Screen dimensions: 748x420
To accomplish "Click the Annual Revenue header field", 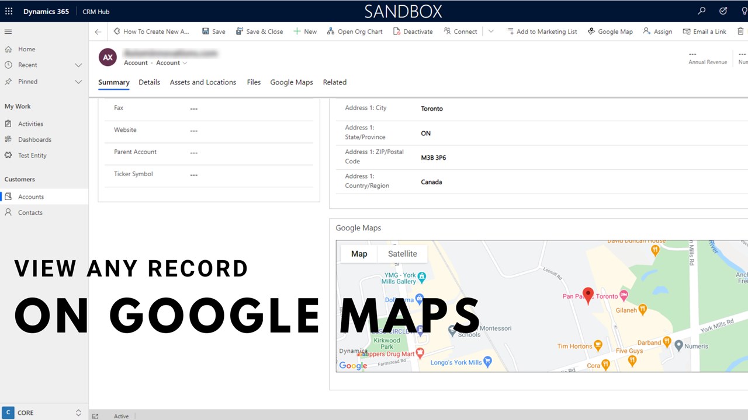I will pos(708,58).
